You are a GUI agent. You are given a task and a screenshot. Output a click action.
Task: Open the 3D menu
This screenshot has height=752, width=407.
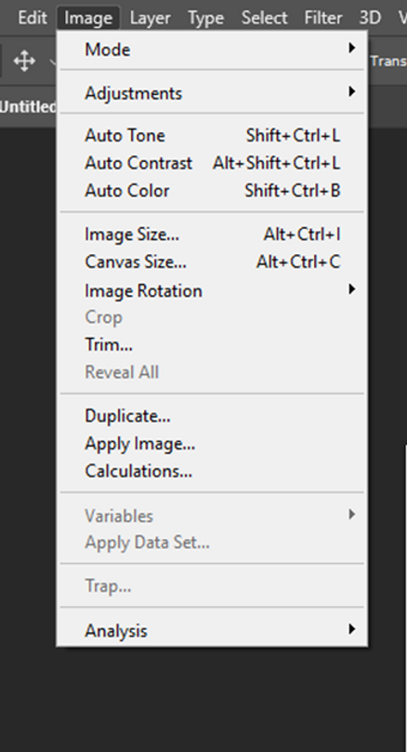(x=370, y=18)
